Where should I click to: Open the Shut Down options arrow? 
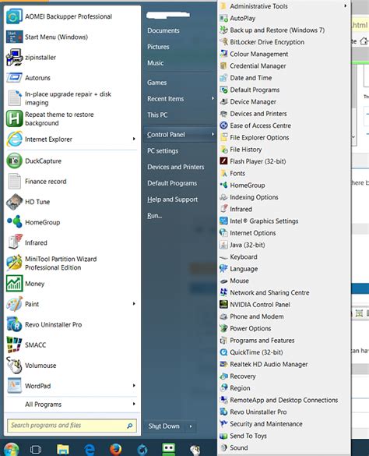click(x=191, y=426)
